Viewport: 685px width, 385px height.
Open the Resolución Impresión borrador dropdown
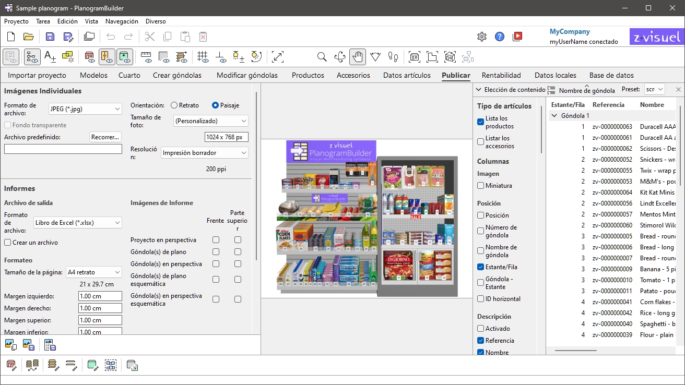tap(205, 153)
